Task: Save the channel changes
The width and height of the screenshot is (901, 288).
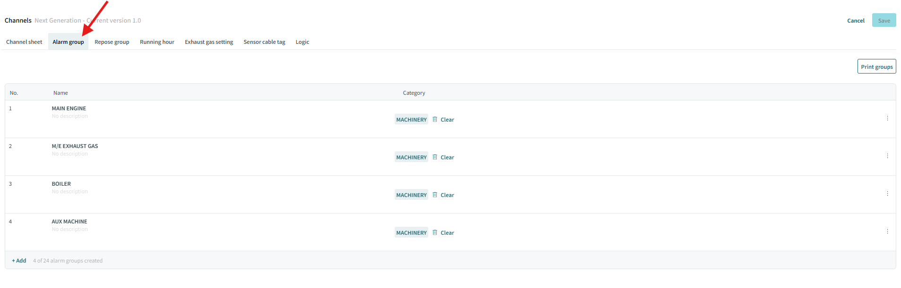Action: coord(884,20)
